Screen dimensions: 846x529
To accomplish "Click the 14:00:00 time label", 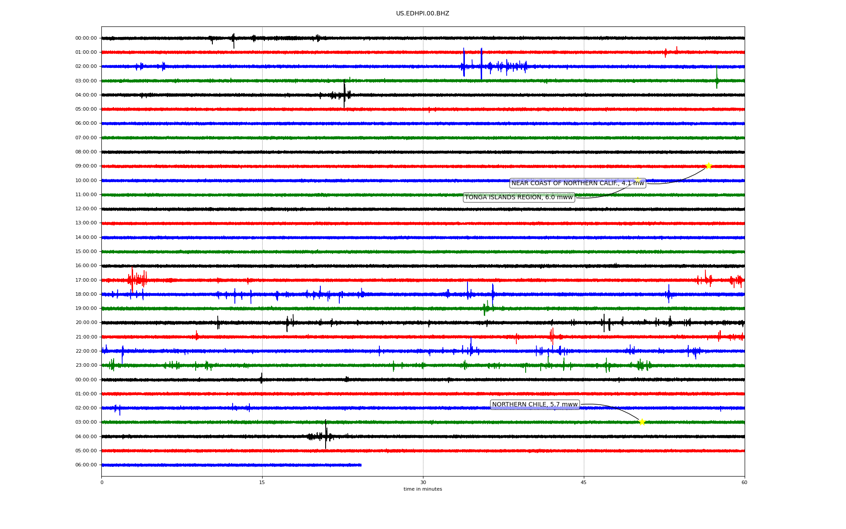I will click(x=86, y=238).
